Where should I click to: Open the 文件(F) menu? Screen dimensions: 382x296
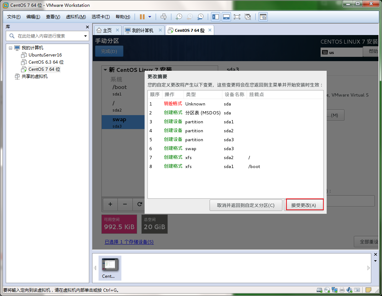pyautogui.click(x=14, y=17)
